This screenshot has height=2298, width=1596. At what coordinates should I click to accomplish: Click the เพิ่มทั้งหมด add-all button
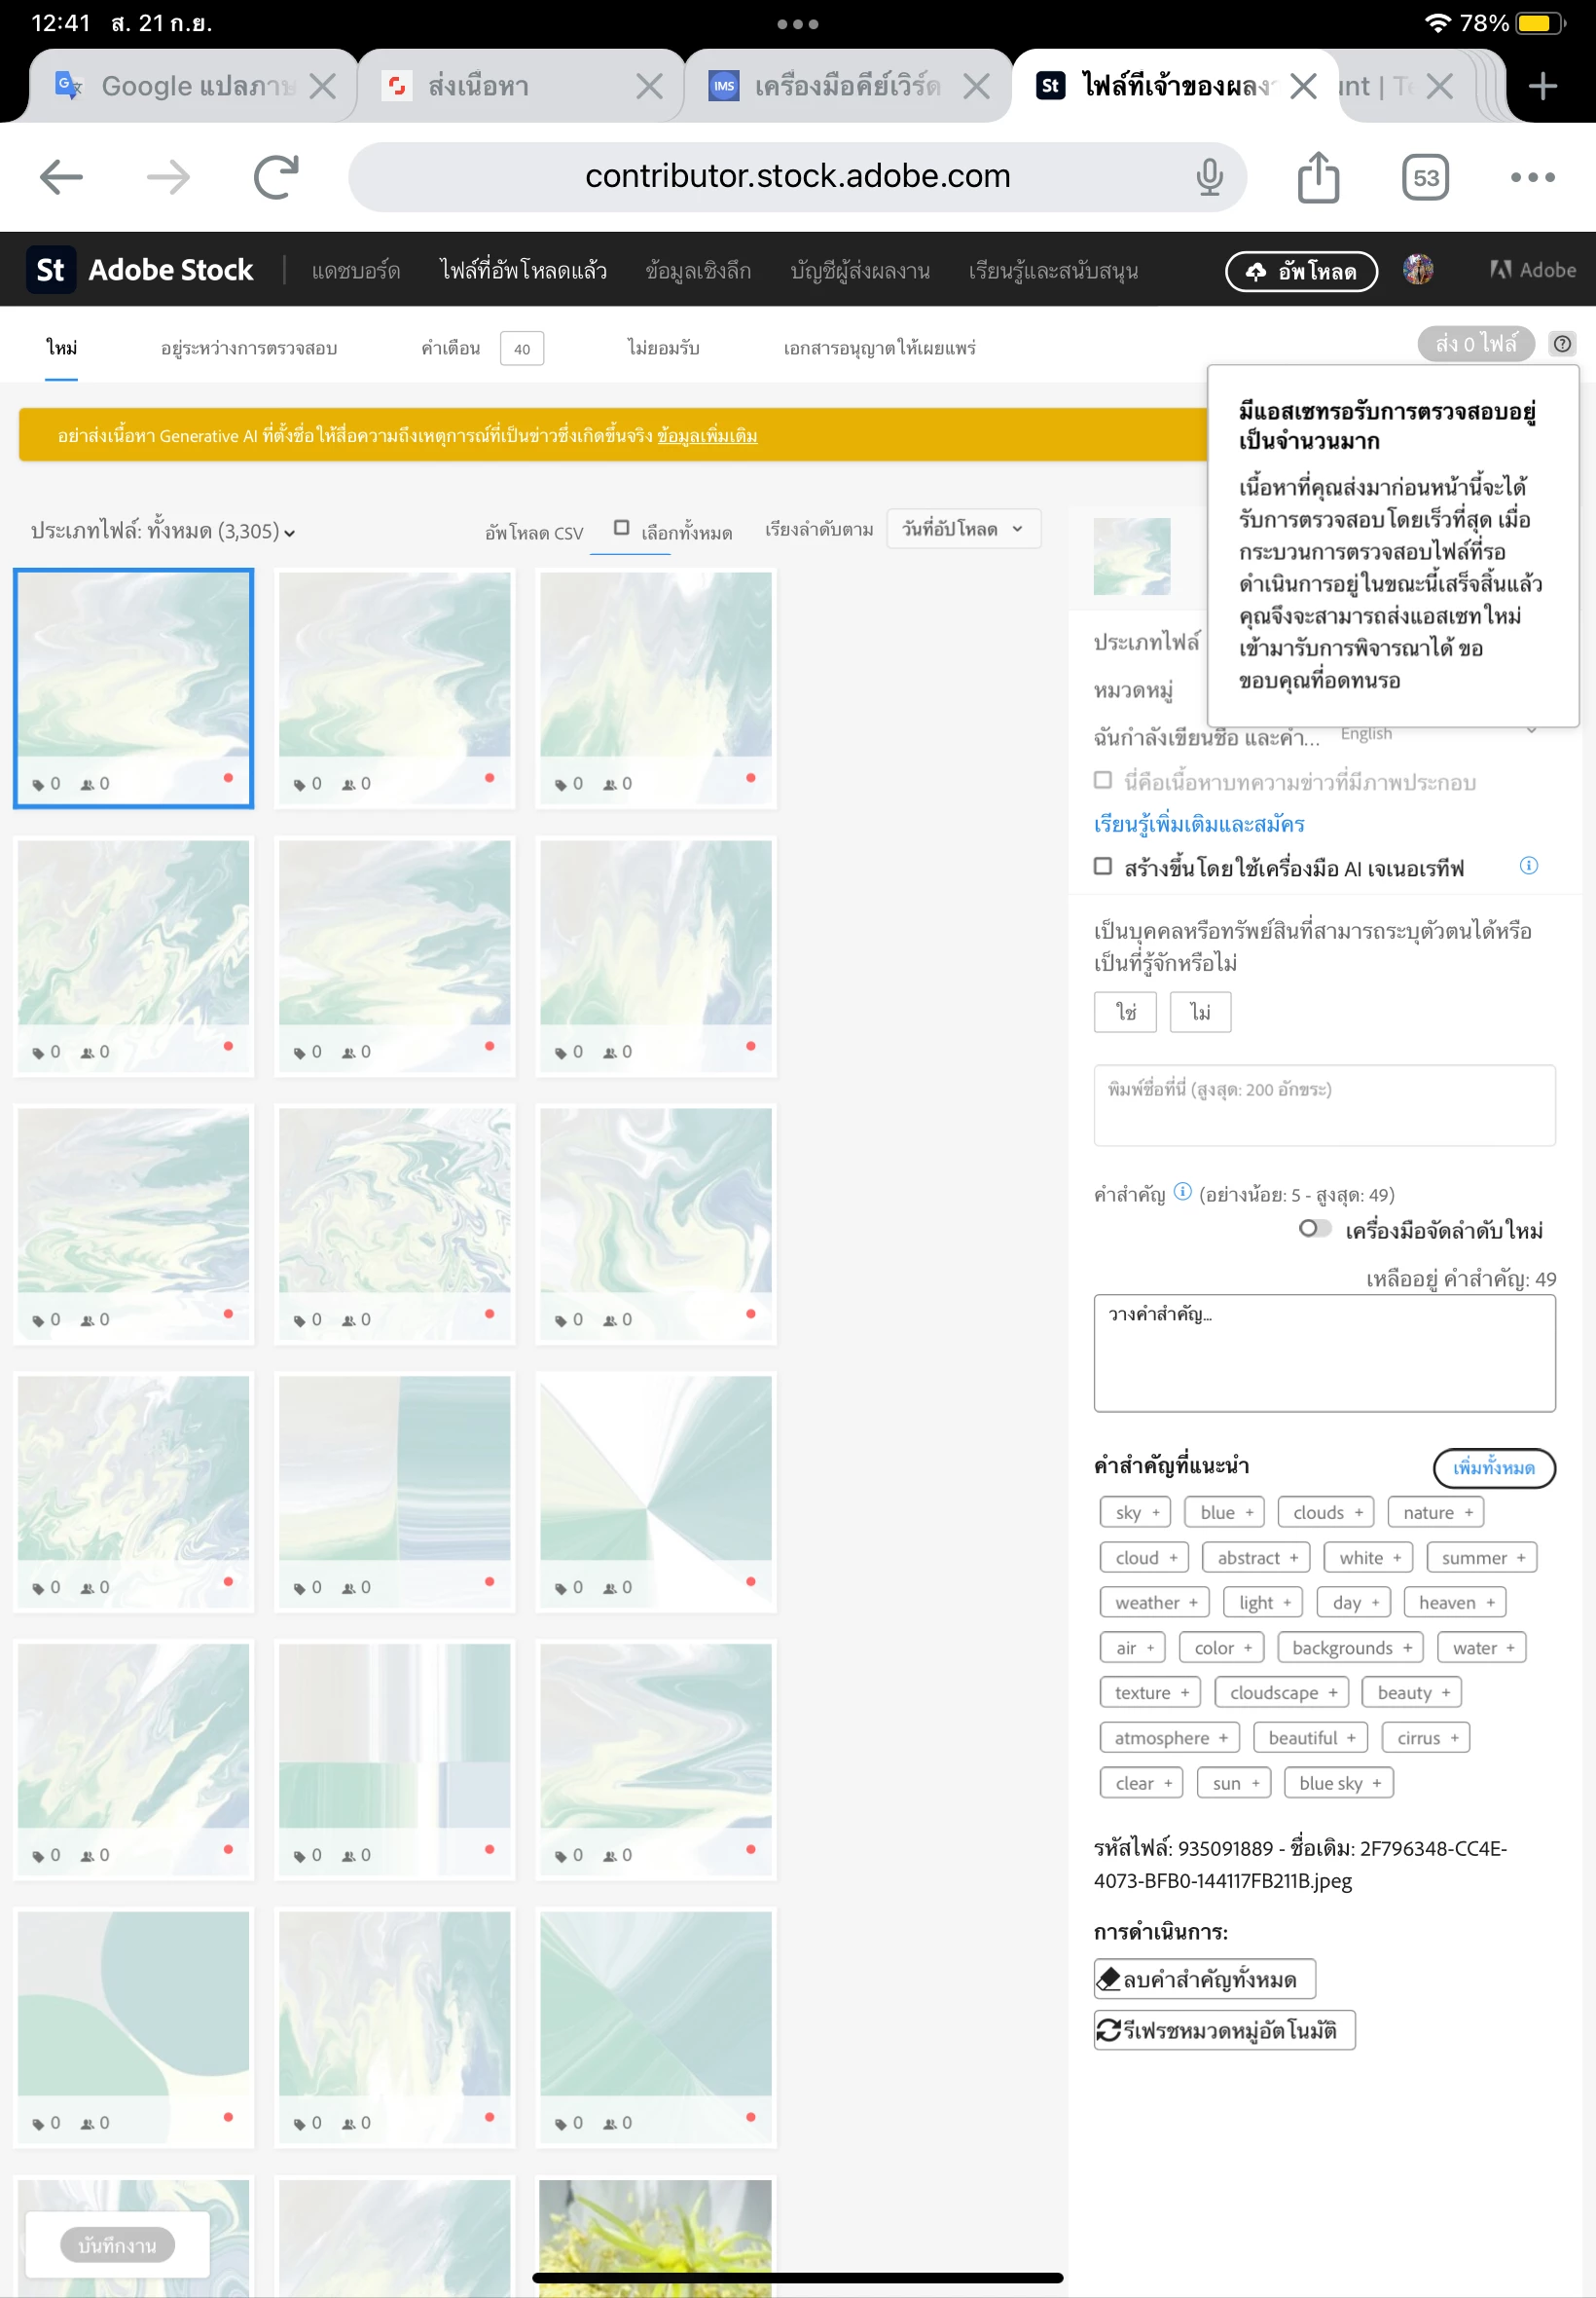click(x=1493, y=1467)
